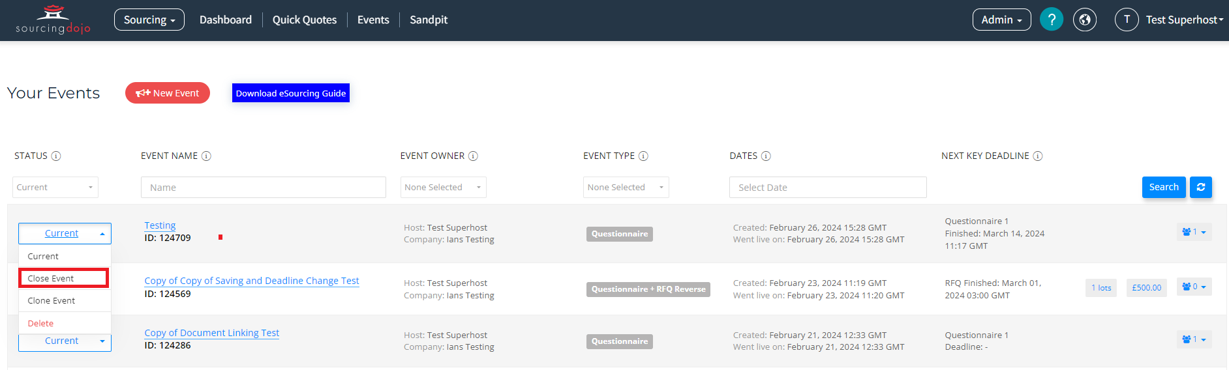Click the info icon beside DATES heading
Screen dimensions: 1229x370
(766, 156)
